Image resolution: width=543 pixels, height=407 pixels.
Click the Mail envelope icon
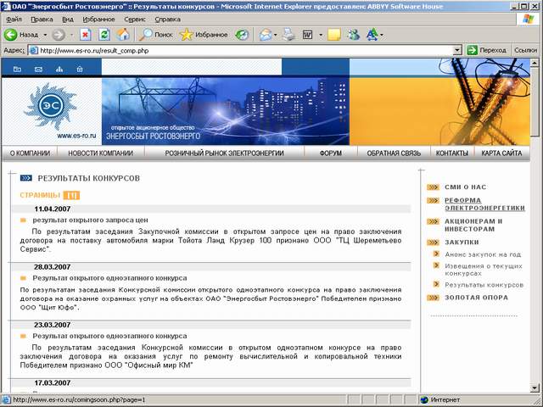266,35
